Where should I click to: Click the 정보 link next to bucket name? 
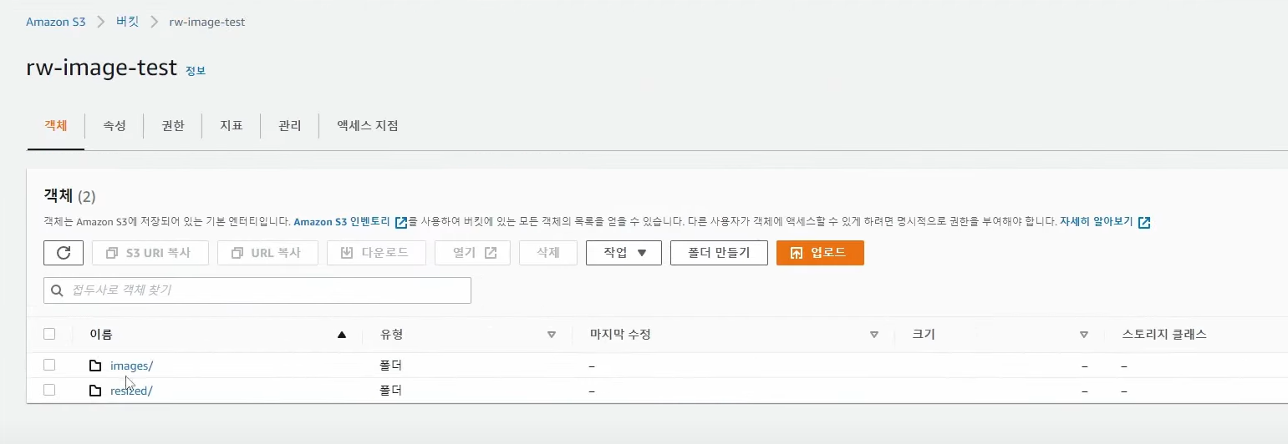pos(196,71)
